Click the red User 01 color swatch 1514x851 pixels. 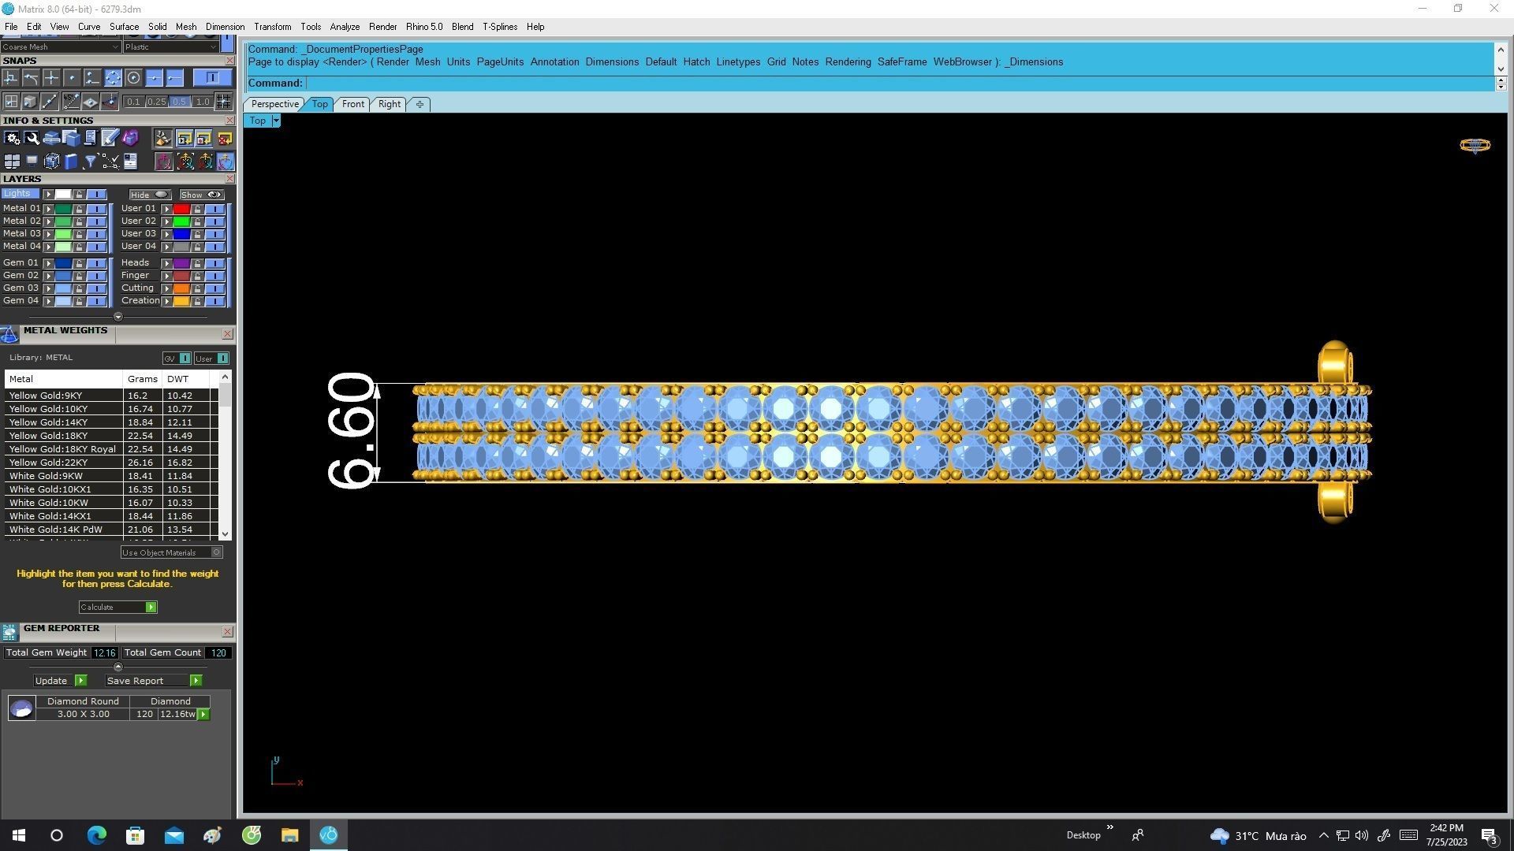[x=181, y=209]
